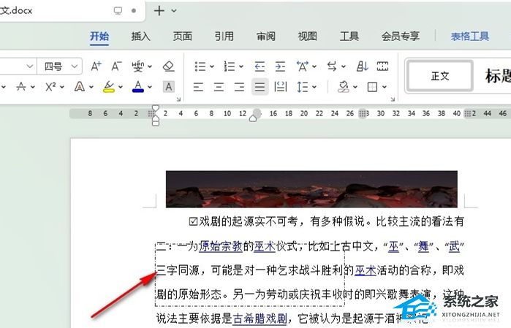Switch to the 插入 tab
This screenshot has height=328, width=511.
pyautogui.click(x=141, y=36)
